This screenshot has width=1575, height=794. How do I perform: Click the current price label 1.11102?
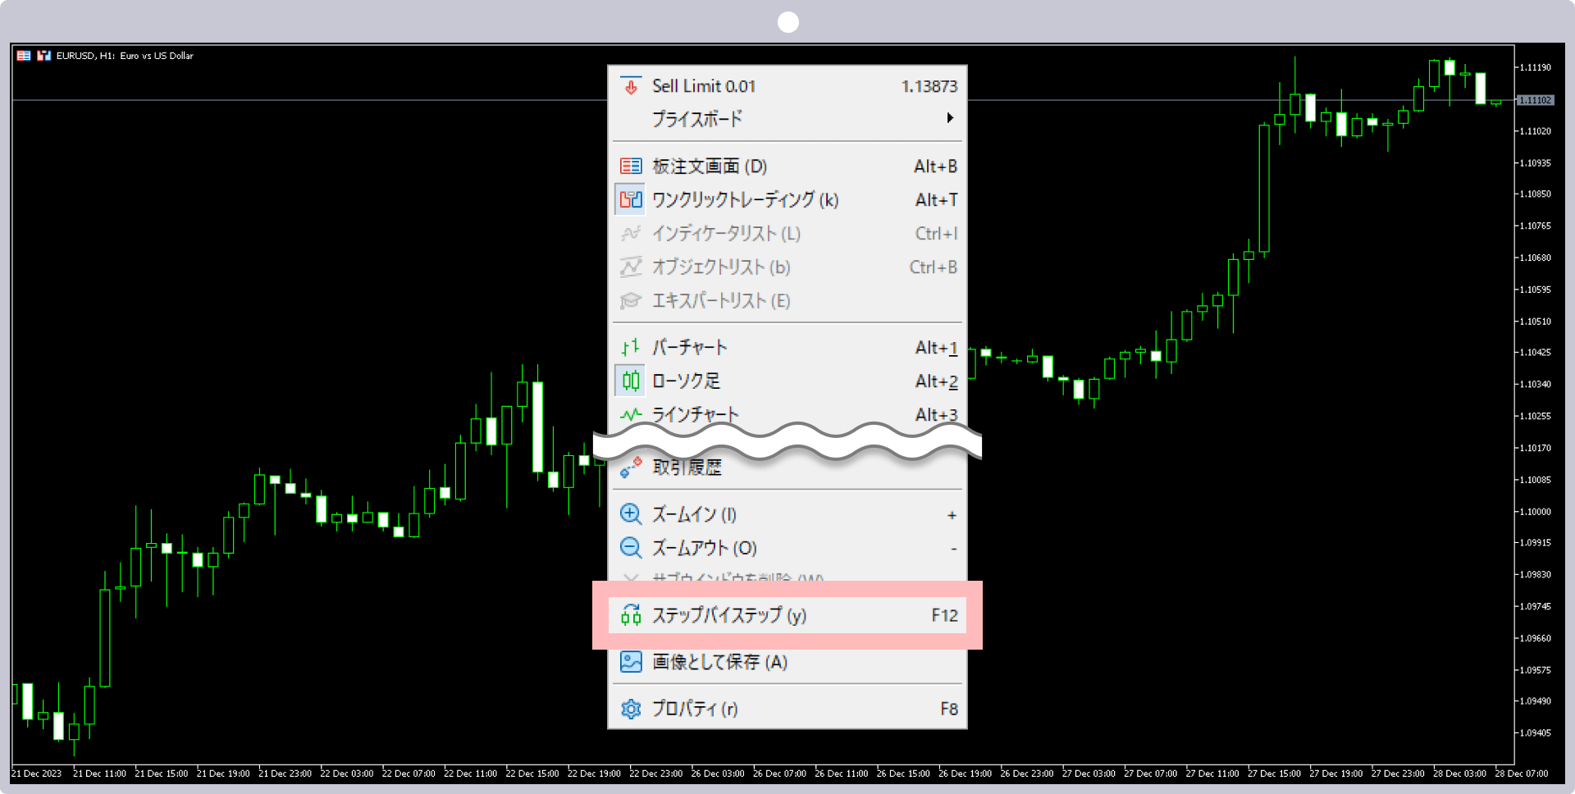[1534, 100]
